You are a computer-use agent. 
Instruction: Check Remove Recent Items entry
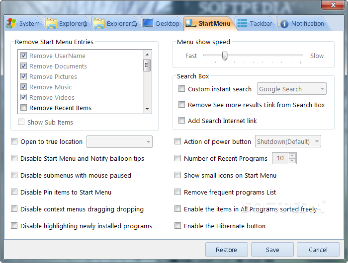[x=23, y=108]
